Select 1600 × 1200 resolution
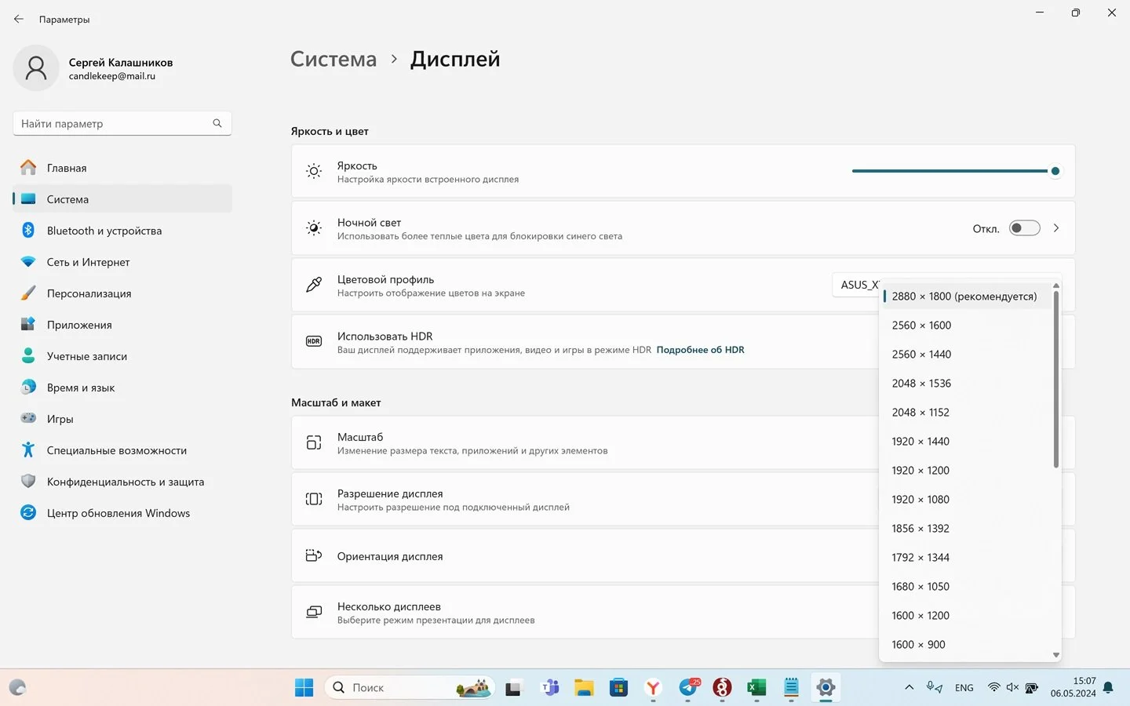Viewport: 1130px width, 706px height. pos(967,616)
